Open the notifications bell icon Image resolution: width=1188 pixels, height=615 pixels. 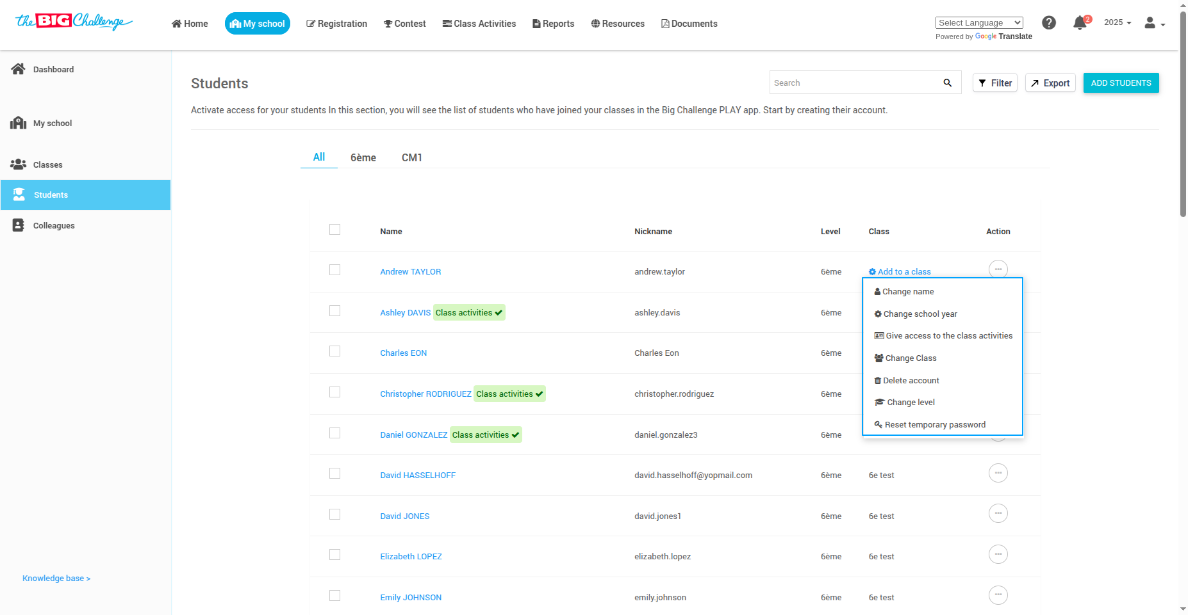pos(1080,24)
